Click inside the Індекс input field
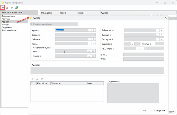Viewport: 177px width, 115px height. (75, 35)
